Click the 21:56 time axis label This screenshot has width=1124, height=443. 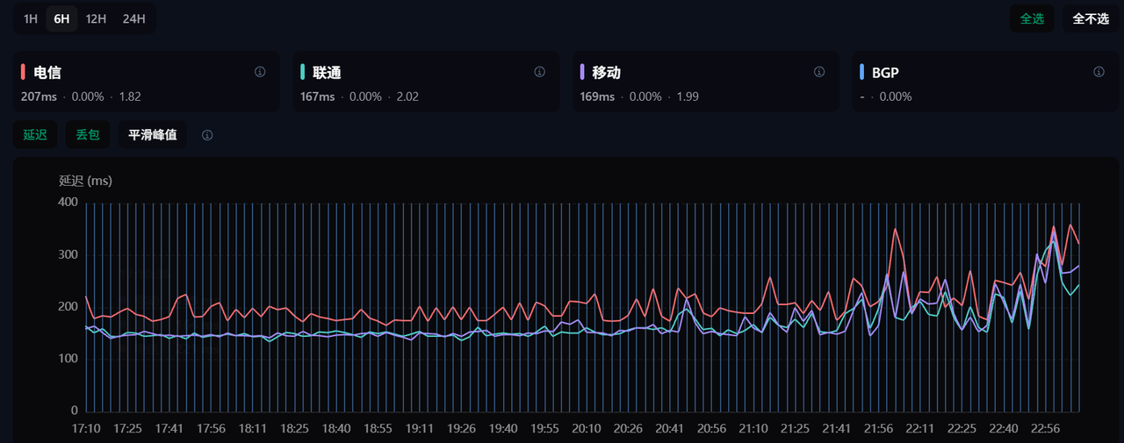coord(878,429)
